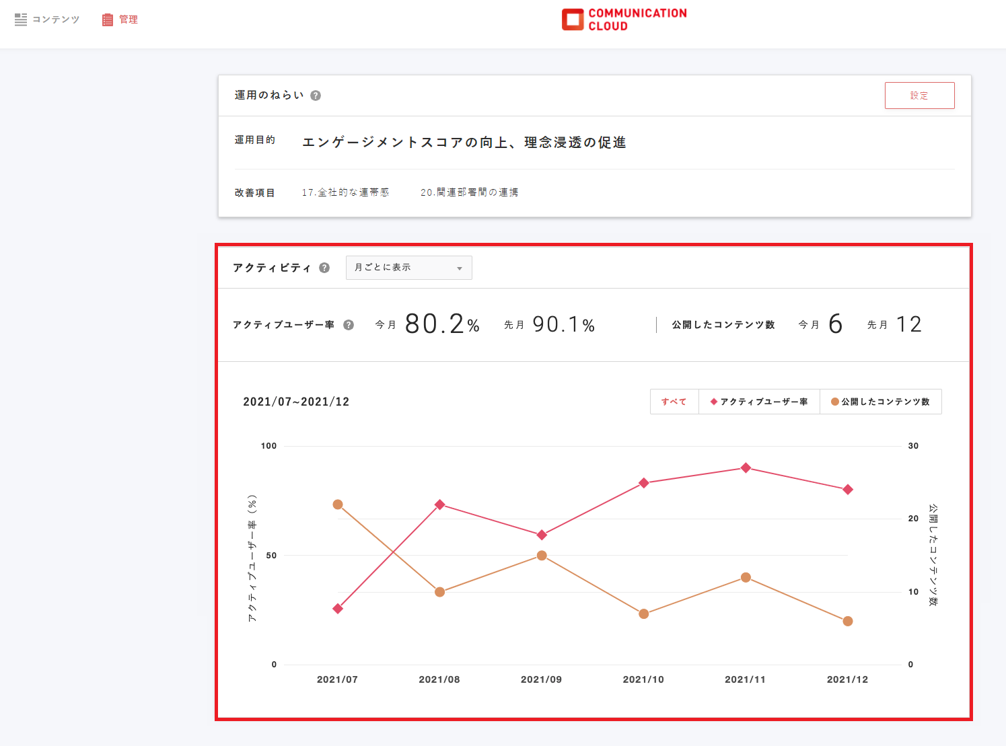Open the コンテンツ menu item
The image size is (1006, 746).
56,20
